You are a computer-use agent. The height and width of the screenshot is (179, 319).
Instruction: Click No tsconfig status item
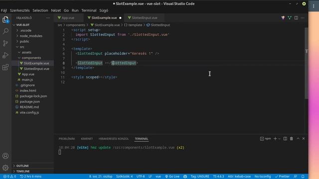(263, 177)
